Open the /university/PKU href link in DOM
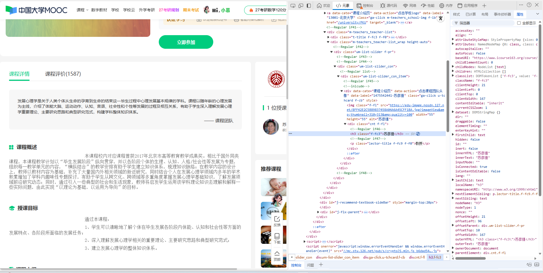 click(x=352, y=22)
